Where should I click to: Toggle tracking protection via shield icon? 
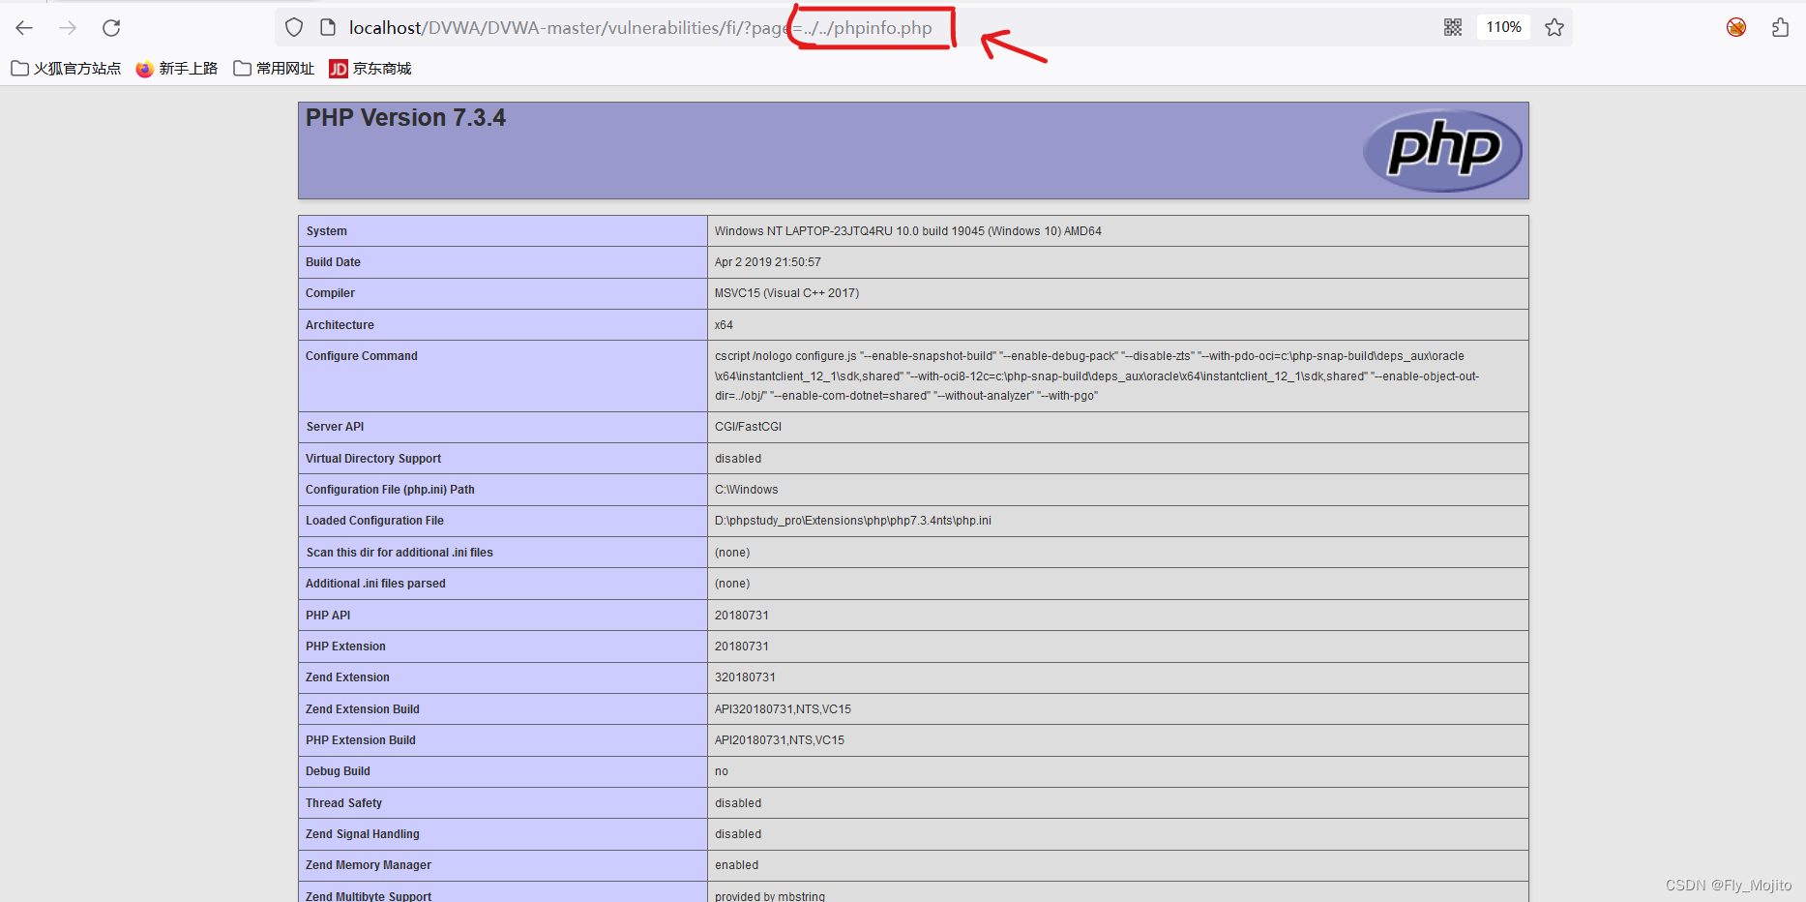coord(293,27)
